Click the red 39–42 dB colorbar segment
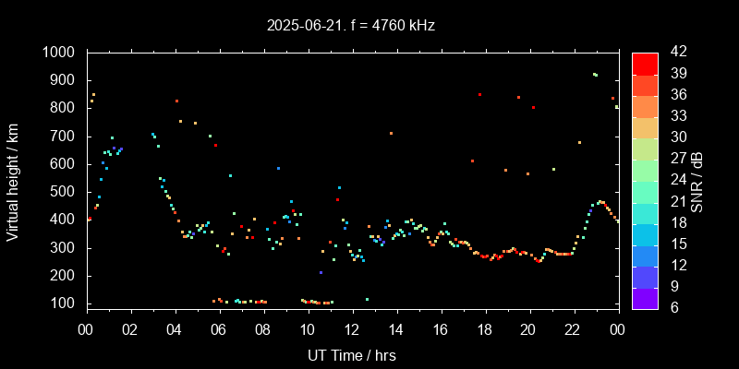The width and height of the screenshot is (739, 369). (645, 64)
